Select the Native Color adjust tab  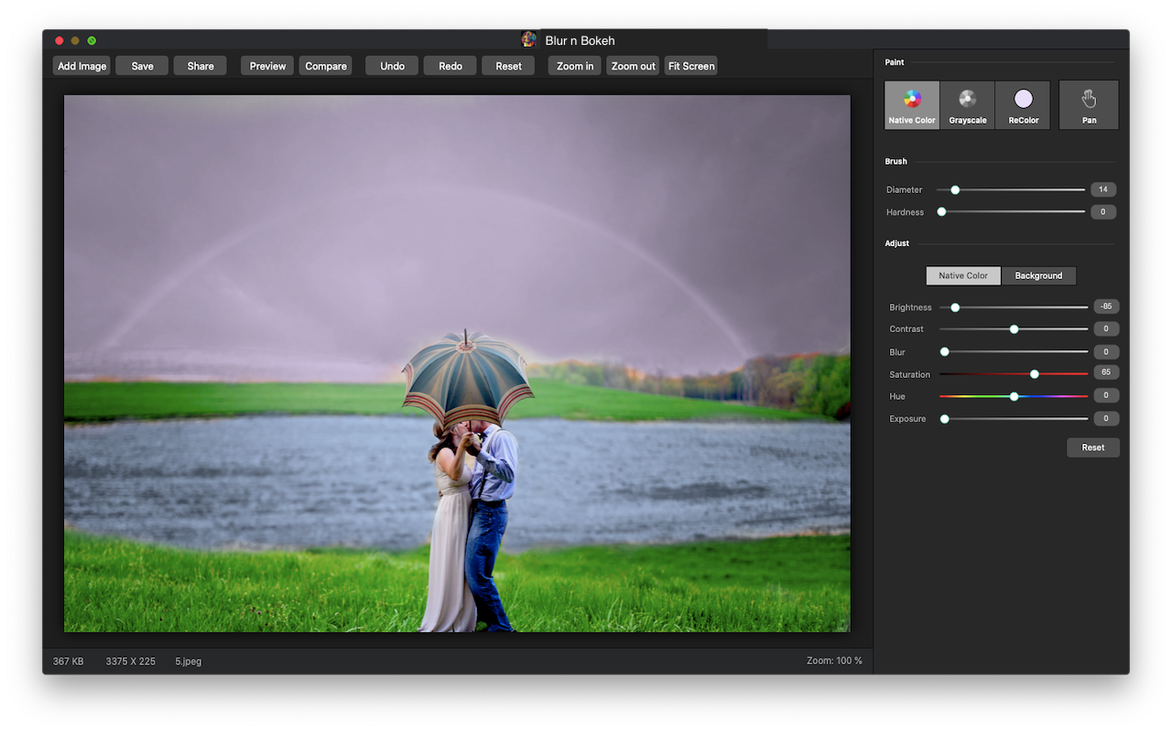point(963,275)
